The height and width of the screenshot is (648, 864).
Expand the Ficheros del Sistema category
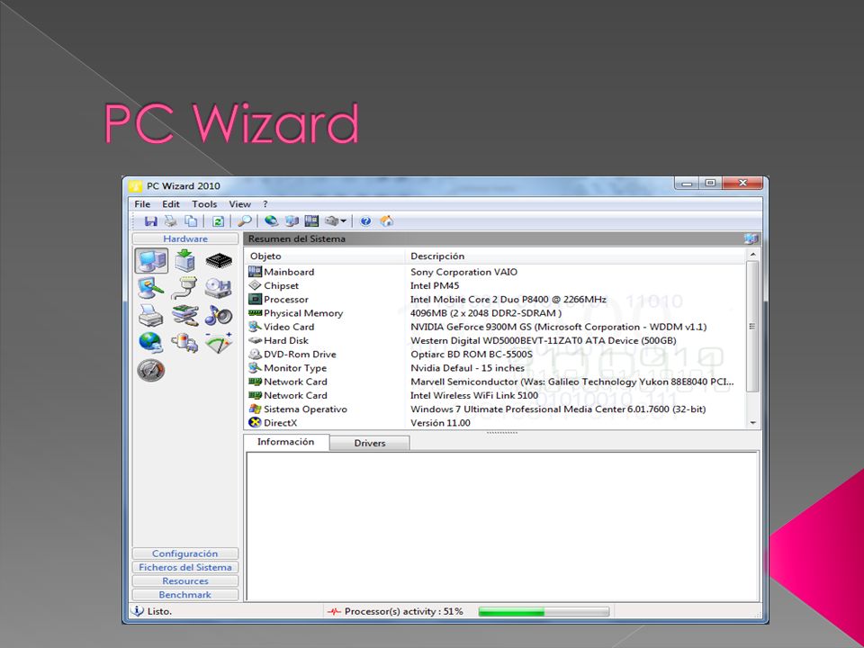coord(185,567)
